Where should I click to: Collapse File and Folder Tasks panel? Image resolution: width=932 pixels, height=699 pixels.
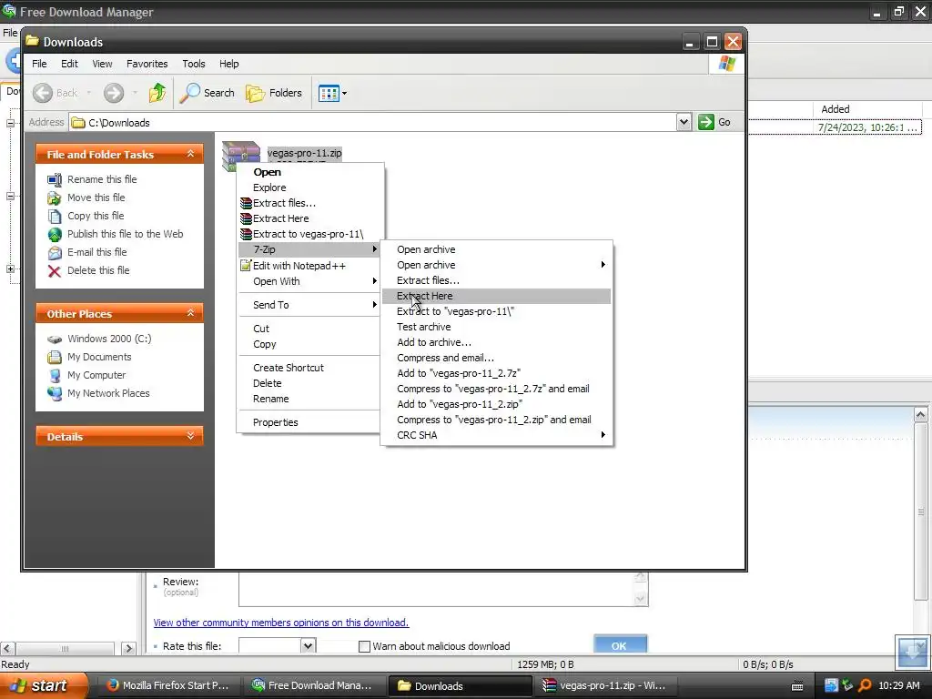[190, 154]
